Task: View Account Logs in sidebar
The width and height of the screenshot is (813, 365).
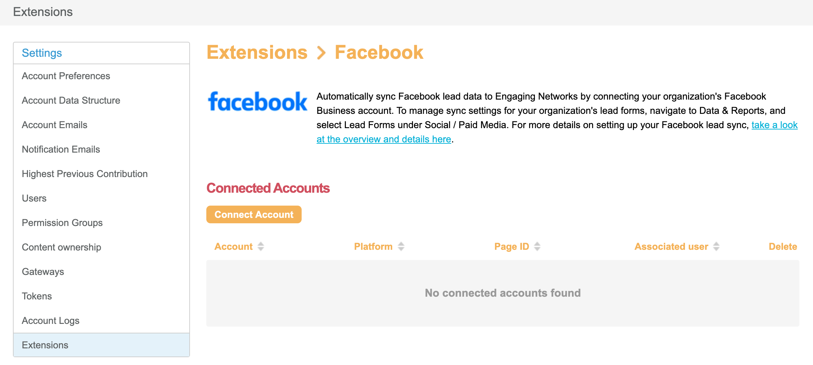Action: point(50,320)
